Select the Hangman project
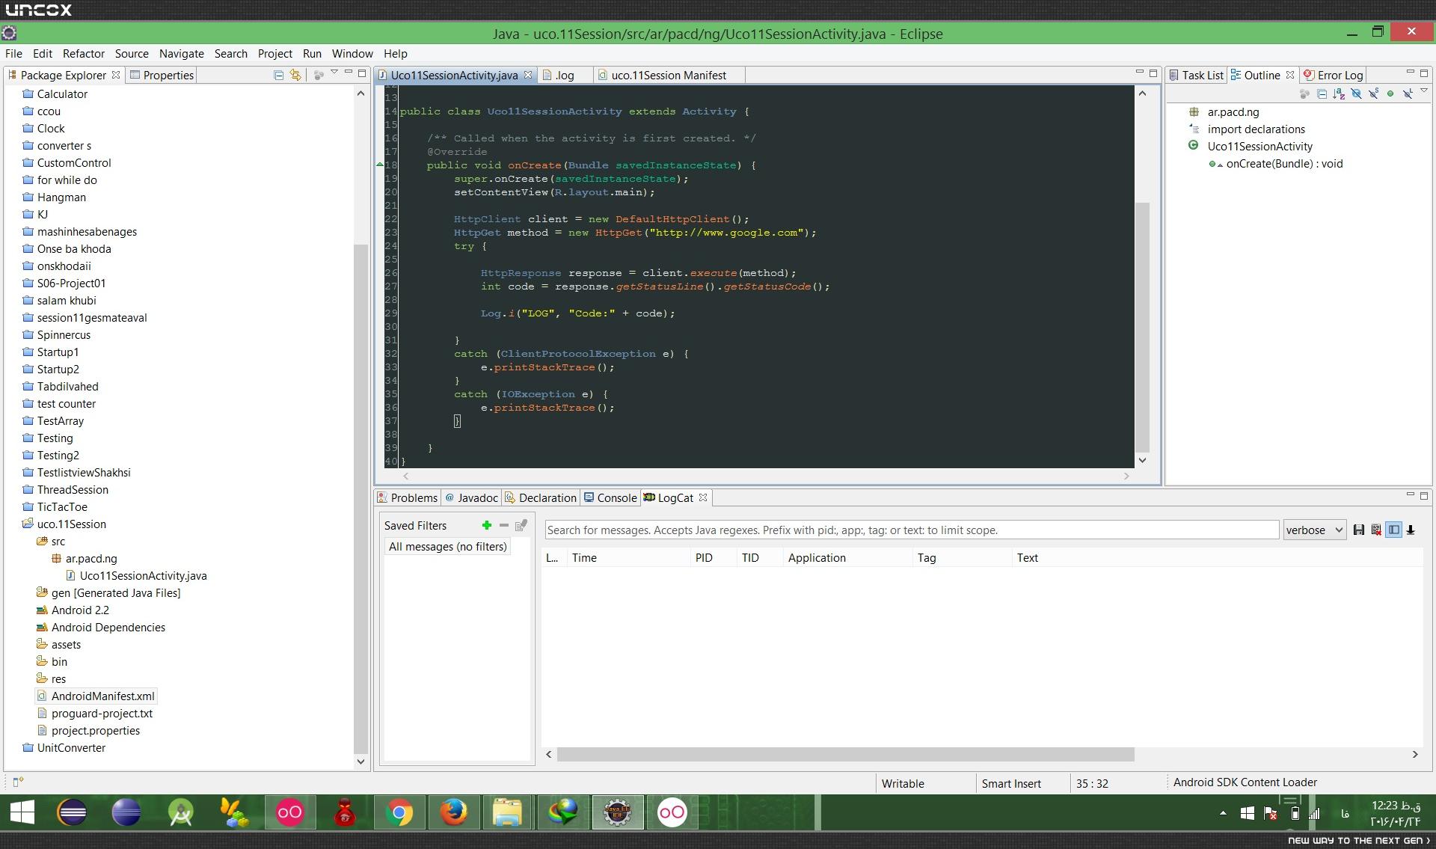The width and height of the screenshot is (1436, 849). [x=61, y=197]
